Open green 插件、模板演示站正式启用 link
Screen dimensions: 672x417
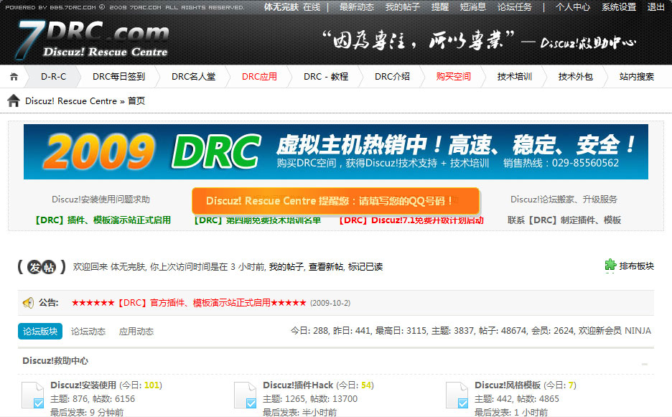[x=103, y=220]
